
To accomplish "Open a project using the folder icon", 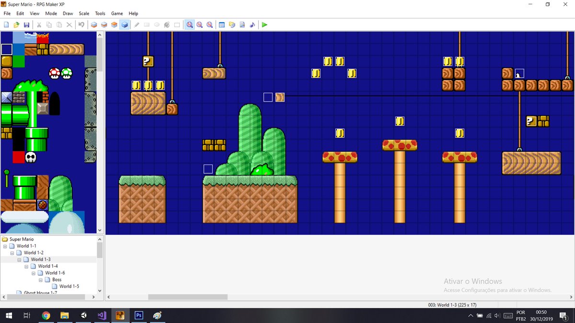I will pyautogui.click(x=16, y=24).
